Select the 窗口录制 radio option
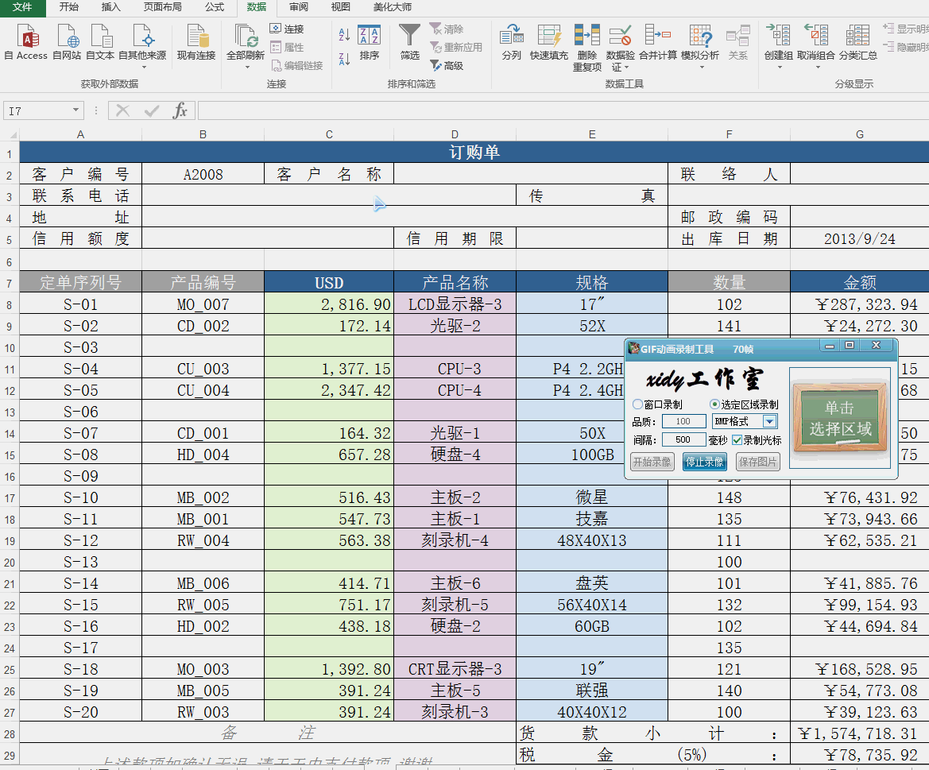This screenshot has height=770, width=929. point(637,404)
